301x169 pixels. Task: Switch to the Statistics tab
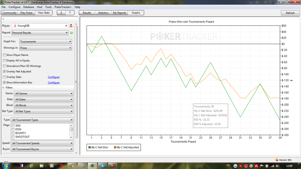[103, 13]
